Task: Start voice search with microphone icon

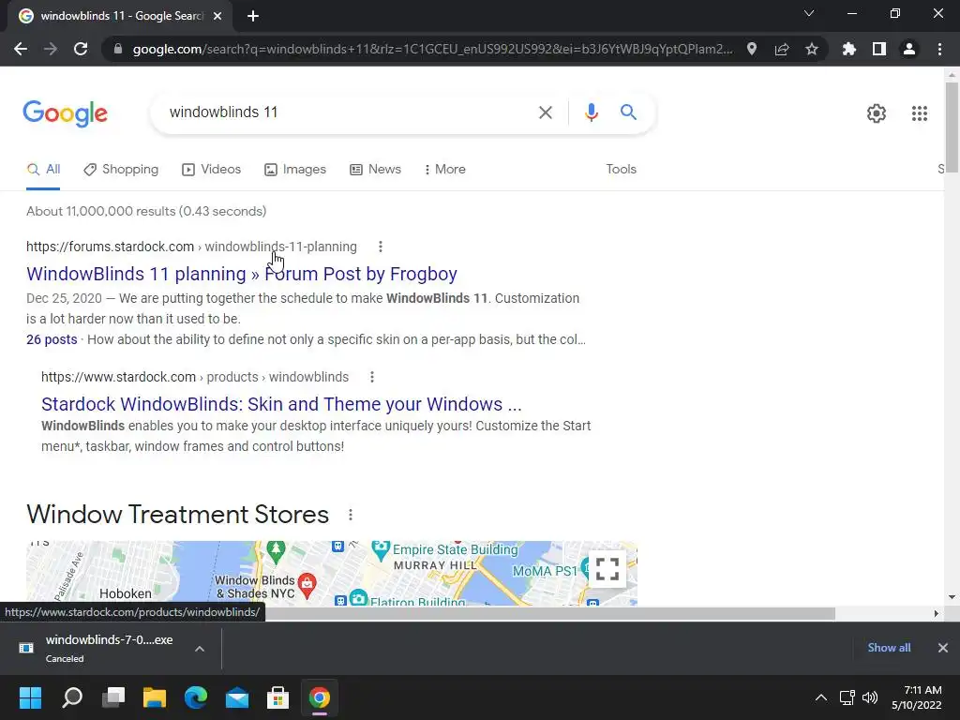Action: point(591,112)
